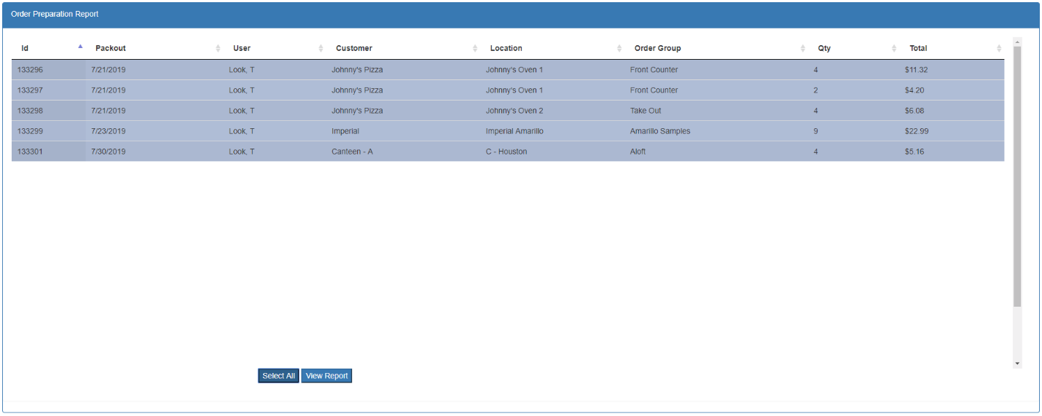1042x416 pixels.
Task: Sort table by Qty column header
Action: click(854, 48)
